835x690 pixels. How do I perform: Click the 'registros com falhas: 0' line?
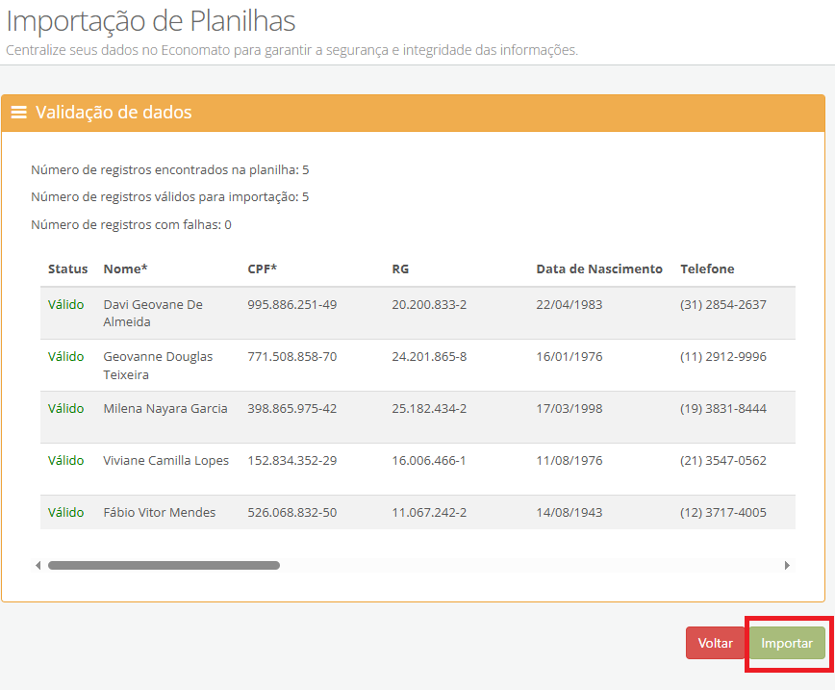[x=131, y=225]
